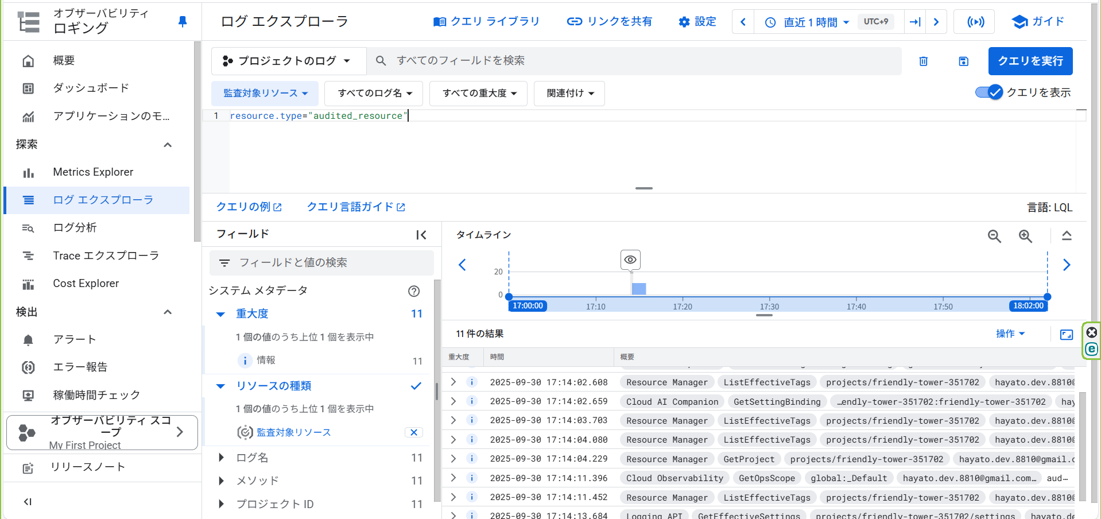Zoom in the timeline
Screen dimensions: 1101x519
coord(1025,236)
